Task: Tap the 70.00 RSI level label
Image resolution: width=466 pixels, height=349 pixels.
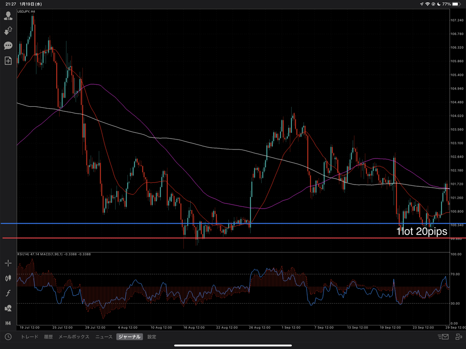Action: [x=455, y=274]
